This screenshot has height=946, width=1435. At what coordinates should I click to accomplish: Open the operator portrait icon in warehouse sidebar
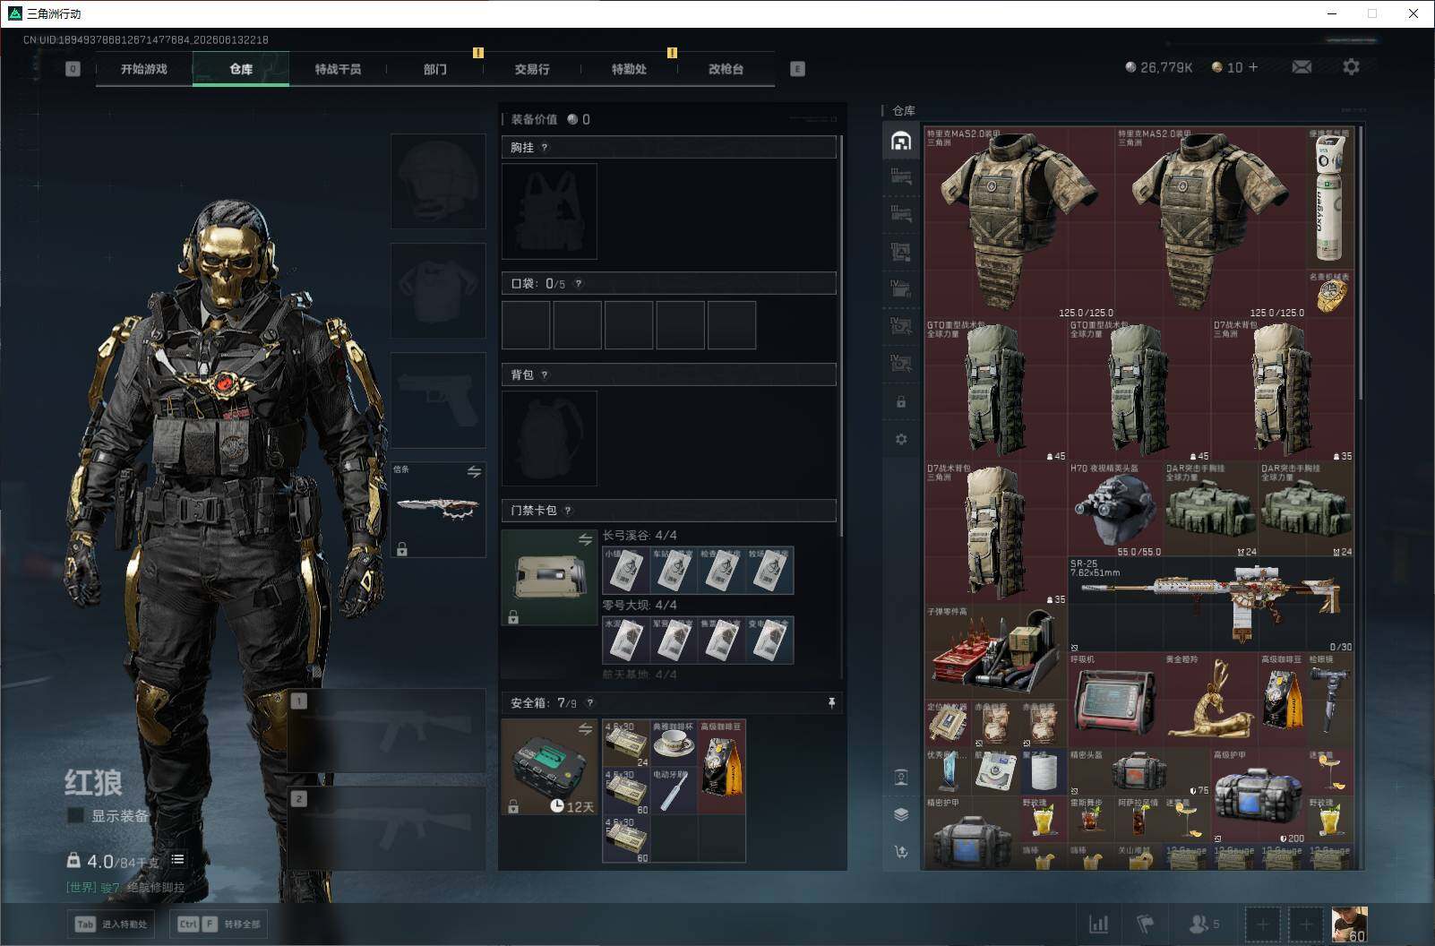901,777
